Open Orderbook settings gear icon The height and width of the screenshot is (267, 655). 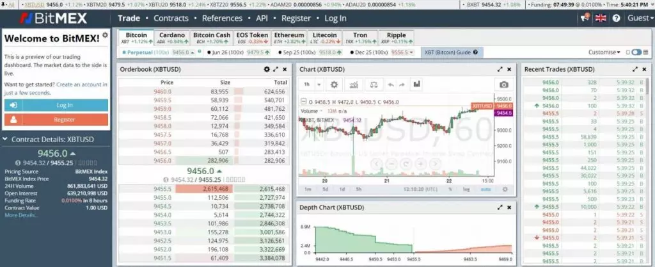pyautogui.click(x=267, y=69)
